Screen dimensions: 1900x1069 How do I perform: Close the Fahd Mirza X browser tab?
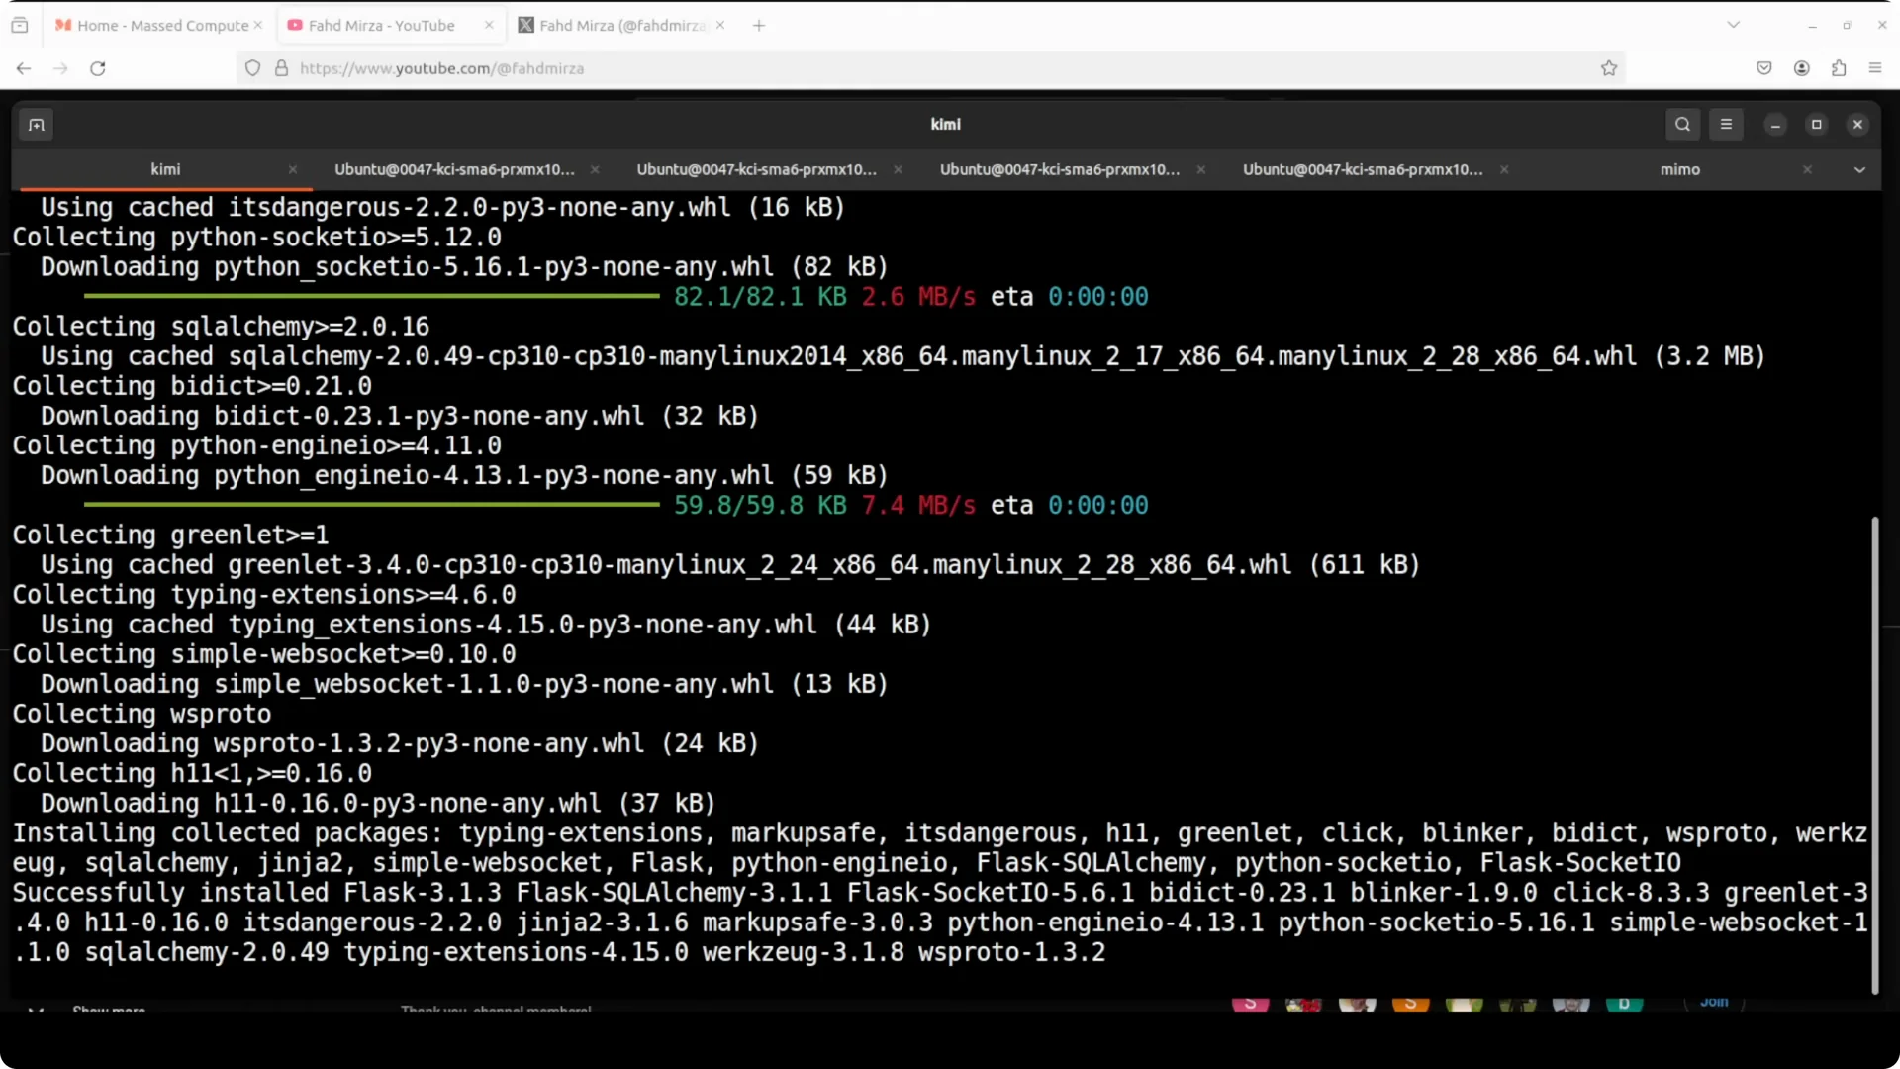(x=720, y=26)
